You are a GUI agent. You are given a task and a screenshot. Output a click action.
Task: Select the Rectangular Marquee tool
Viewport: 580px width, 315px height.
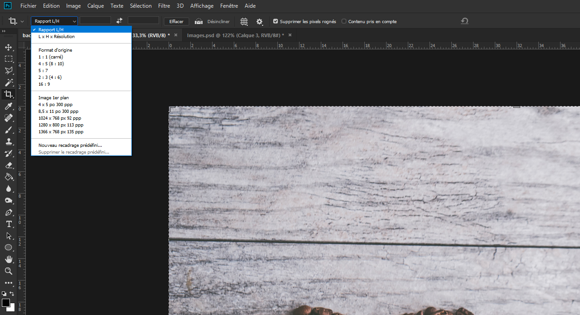(x=8, y=59)
